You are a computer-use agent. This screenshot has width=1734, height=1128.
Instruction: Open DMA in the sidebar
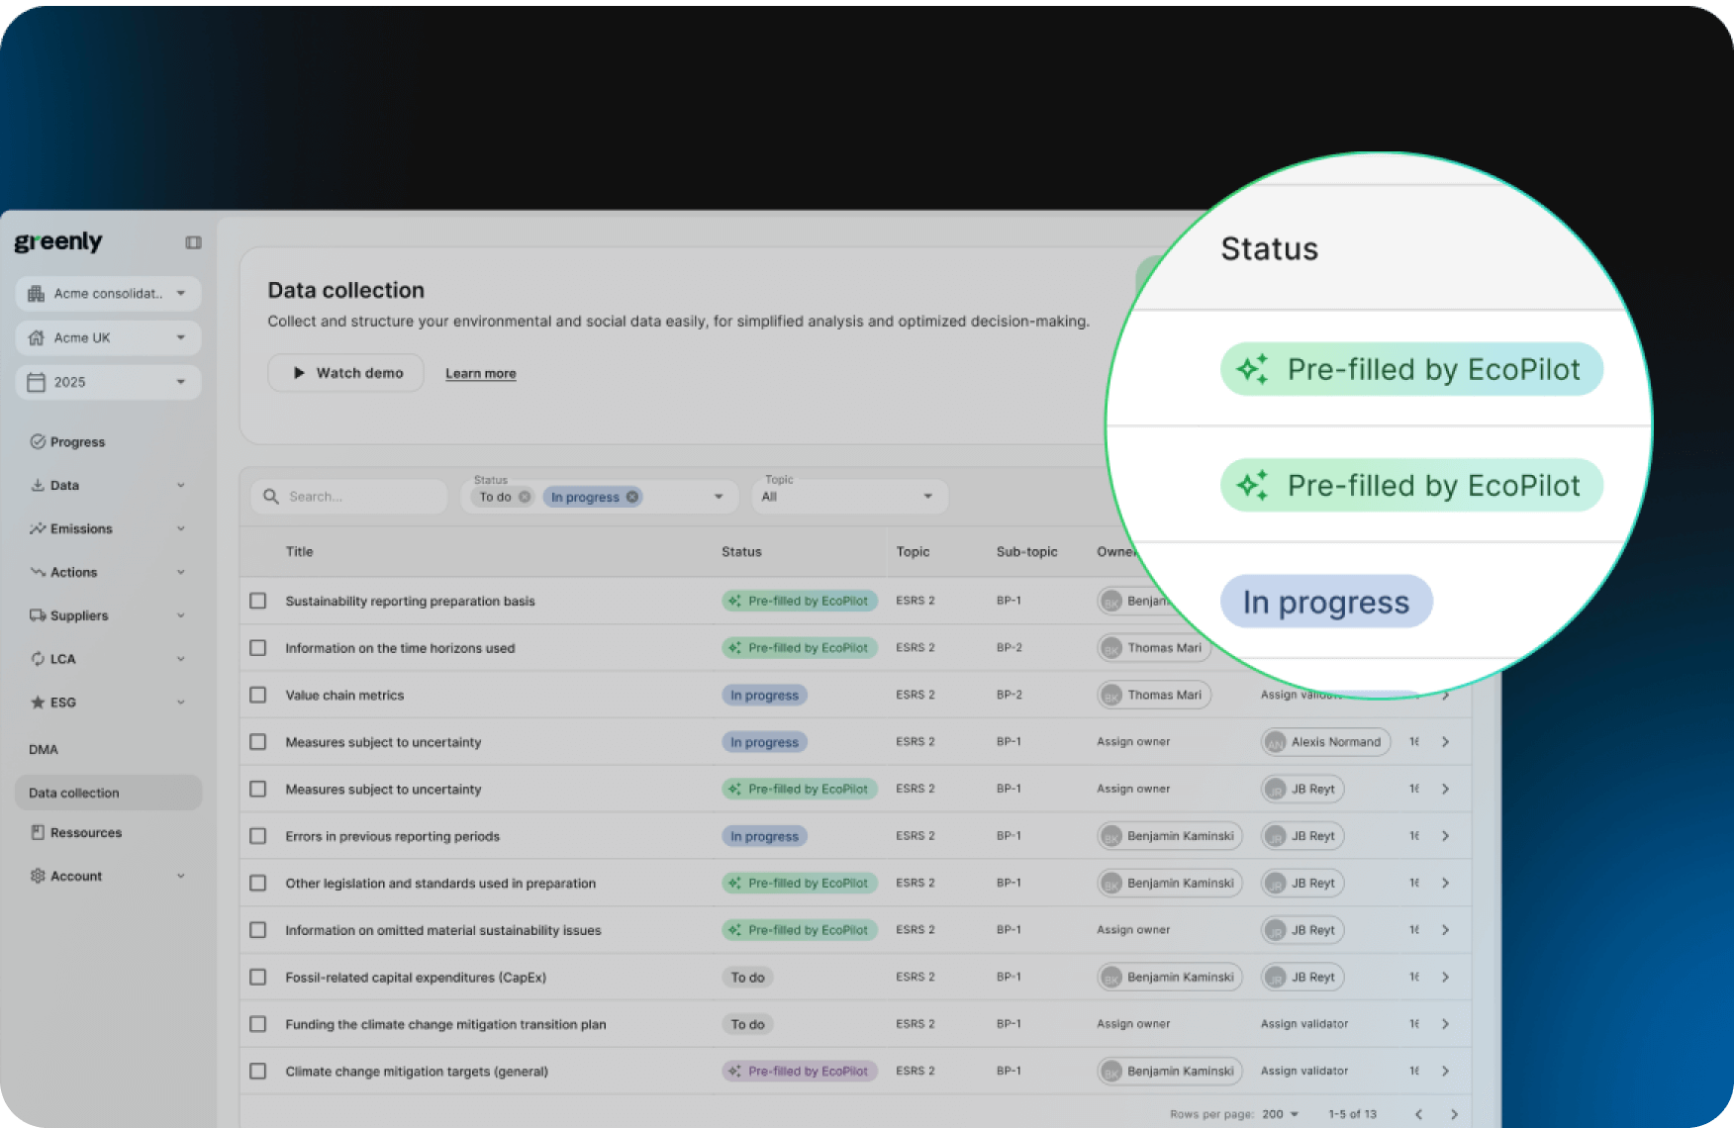point(44,749)
